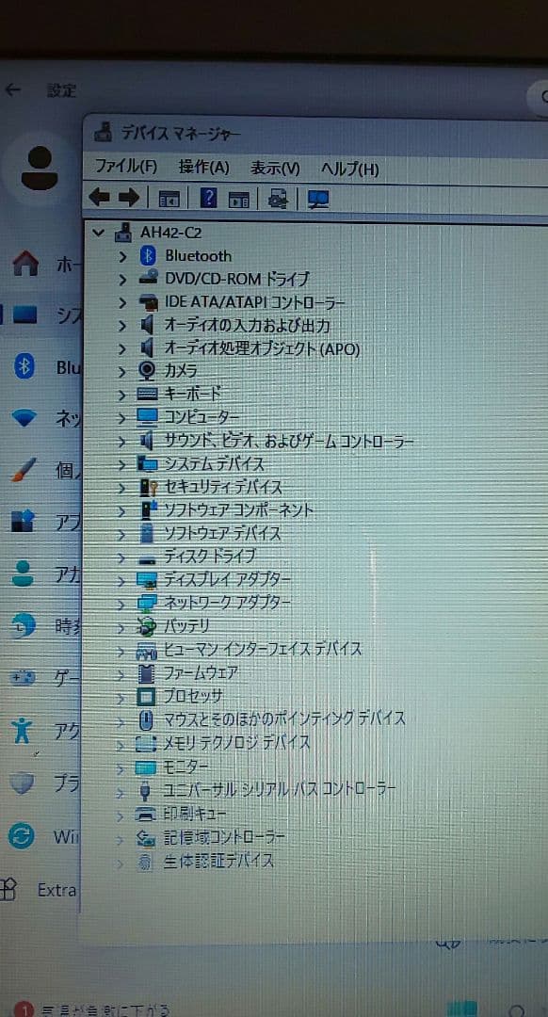Open network Wi-Fi icon in Settings sidebar
This screenshot has height=1017, width=548.
pos(24,418)
